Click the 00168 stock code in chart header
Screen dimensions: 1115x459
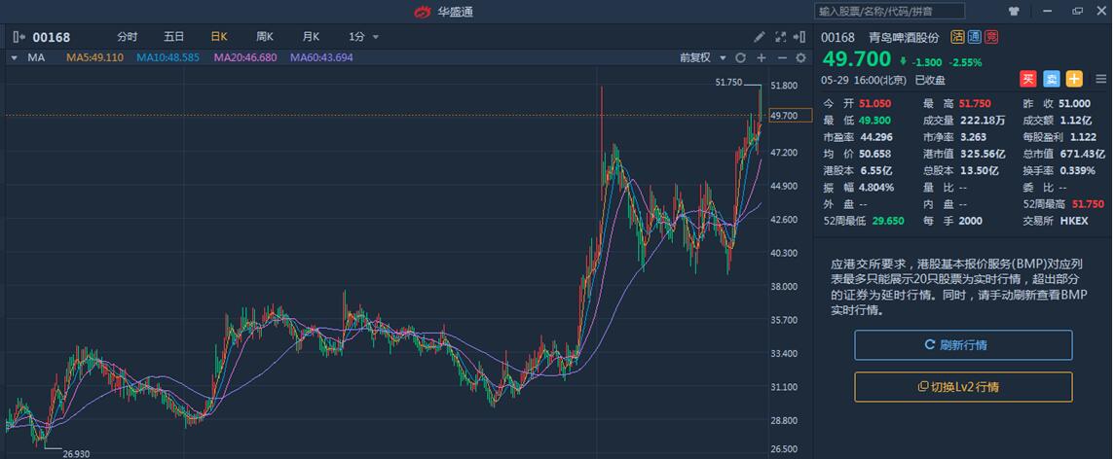pos(52,37)
